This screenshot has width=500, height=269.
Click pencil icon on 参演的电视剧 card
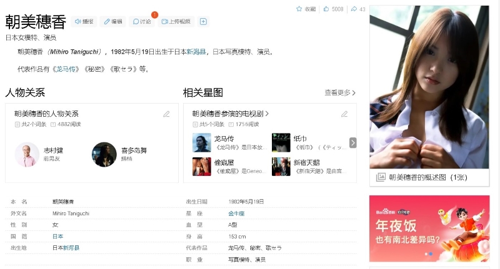click(x=344, y=114)
